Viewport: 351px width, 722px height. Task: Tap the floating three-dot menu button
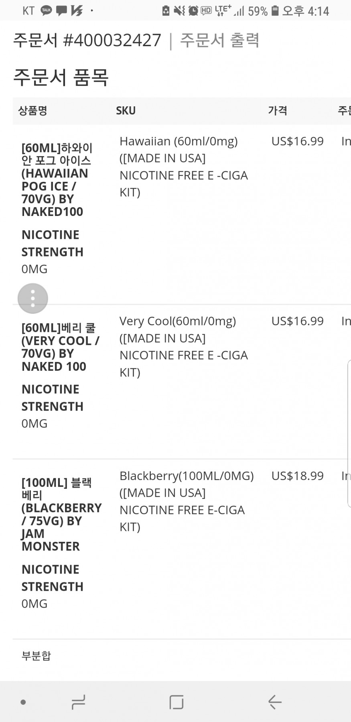33,299
